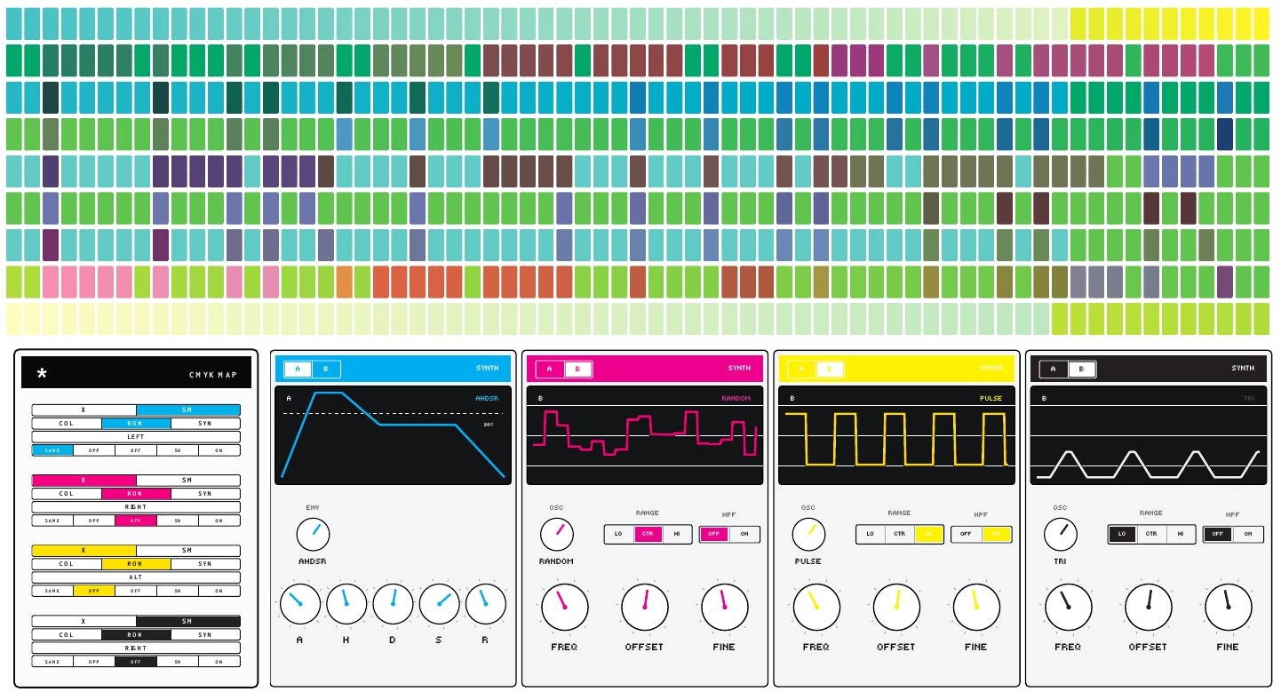Viewport: 1281px width, 692px height.
Task: Select X in the cyan map section
Action: [84, 410]
